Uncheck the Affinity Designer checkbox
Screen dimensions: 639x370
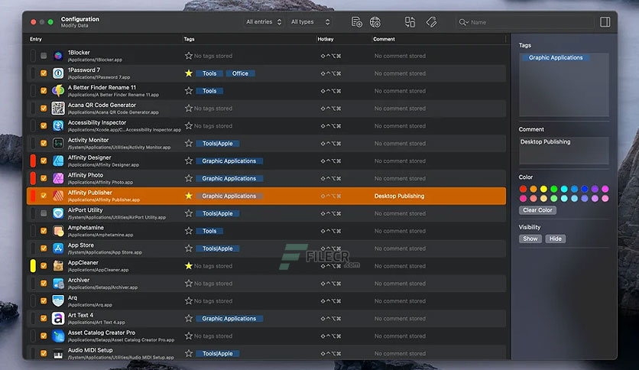44,161
